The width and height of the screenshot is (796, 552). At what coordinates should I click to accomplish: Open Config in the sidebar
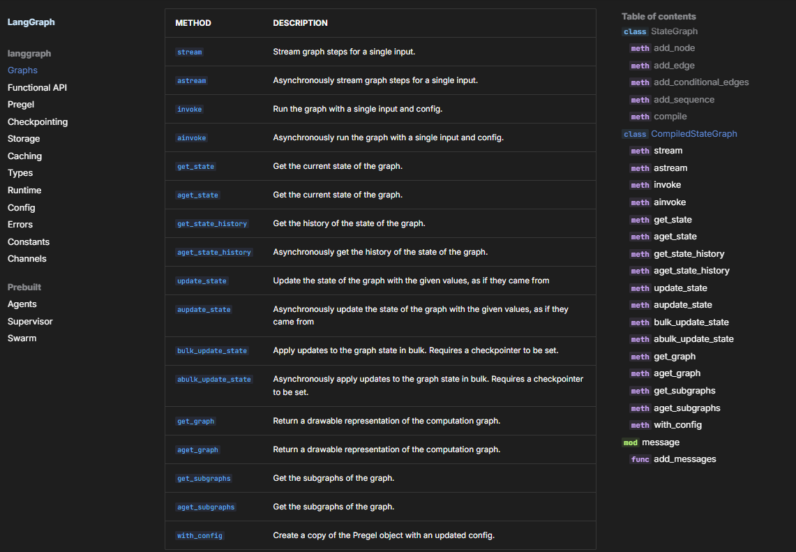coord(22,208)
